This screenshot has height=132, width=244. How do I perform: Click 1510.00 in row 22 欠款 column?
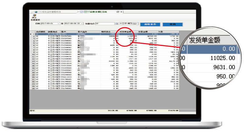tap(175, 82)
